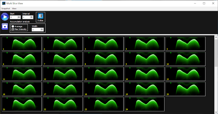The height and width of the screenshot is (114, 218).
Task: Open the View menu
Action: pos(14,9)
